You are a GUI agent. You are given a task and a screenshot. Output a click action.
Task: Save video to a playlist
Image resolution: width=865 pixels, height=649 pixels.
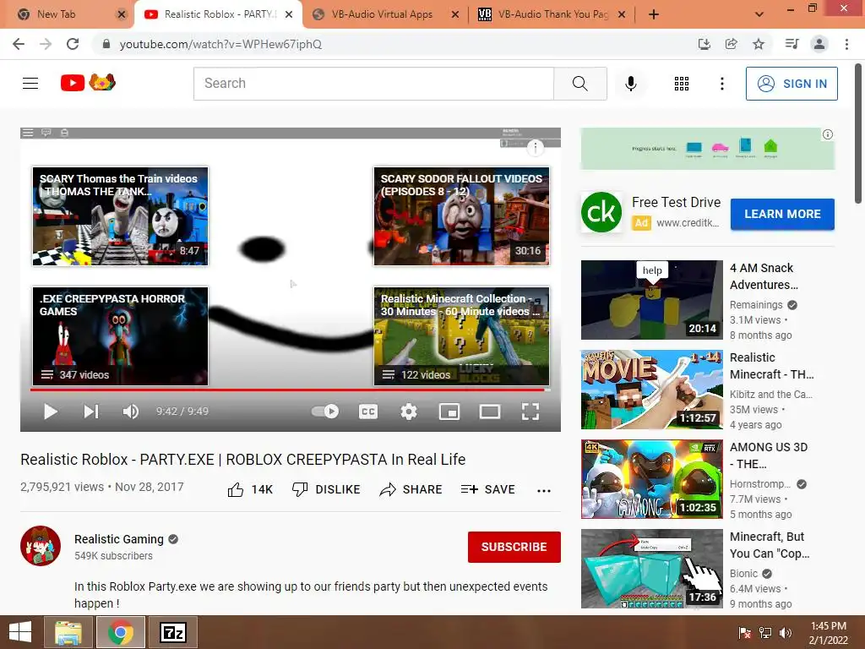(x=487, y=489)
